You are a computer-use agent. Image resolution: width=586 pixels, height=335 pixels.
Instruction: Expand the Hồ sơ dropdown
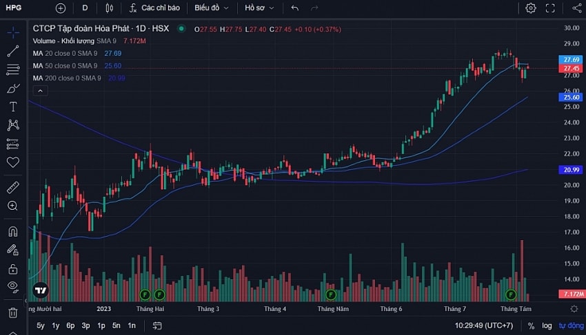(259, 8)
